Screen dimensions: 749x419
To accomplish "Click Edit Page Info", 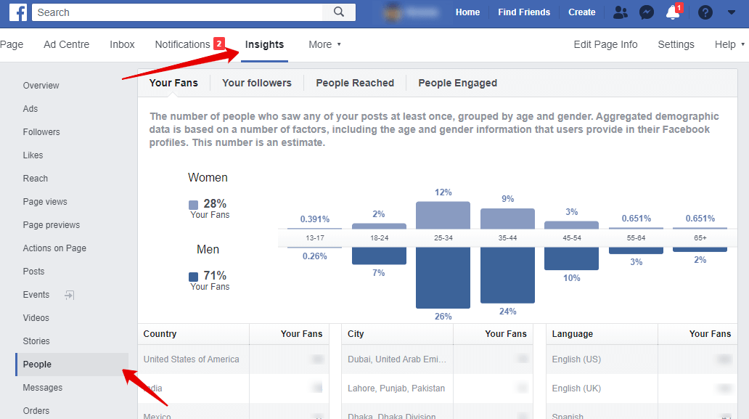I will (605, 44).
